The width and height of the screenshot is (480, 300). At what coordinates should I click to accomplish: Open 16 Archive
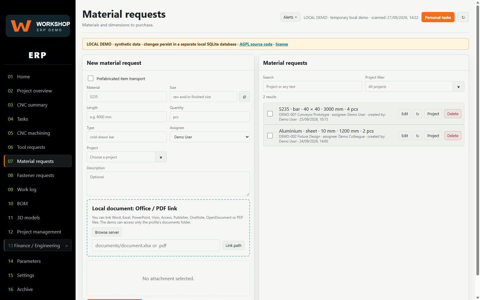pyautogui.click(x=38, y=289)
